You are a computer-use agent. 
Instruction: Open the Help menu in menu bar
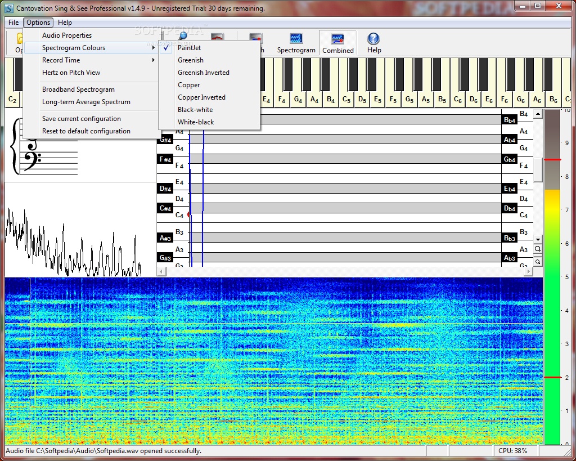65,23
